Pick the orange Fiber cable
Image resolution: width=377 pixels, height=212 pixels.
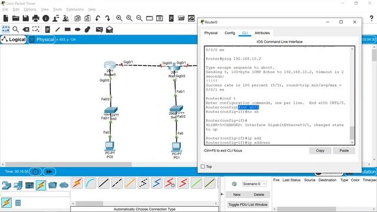click(x=130, y=183)
